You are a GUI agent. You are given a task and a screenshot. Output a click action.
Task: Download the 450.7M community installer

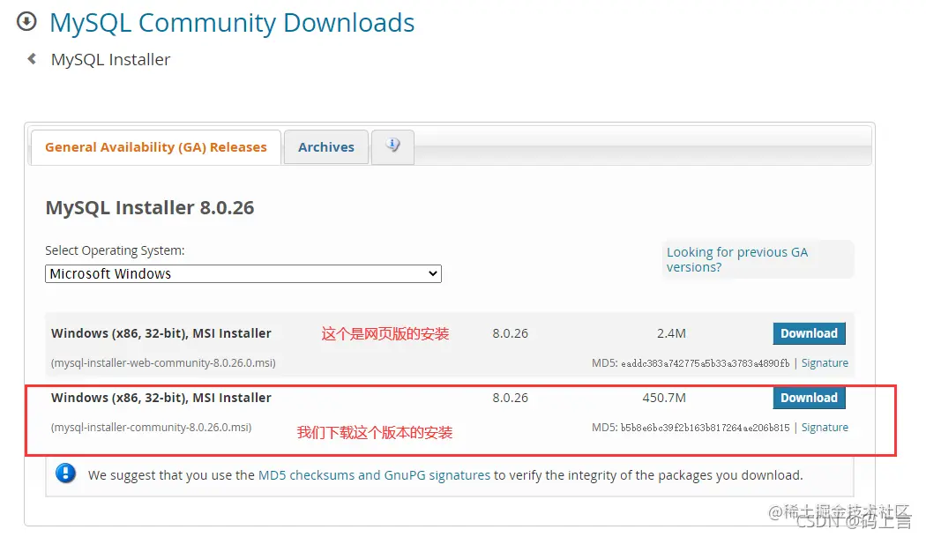click(809, 398)
